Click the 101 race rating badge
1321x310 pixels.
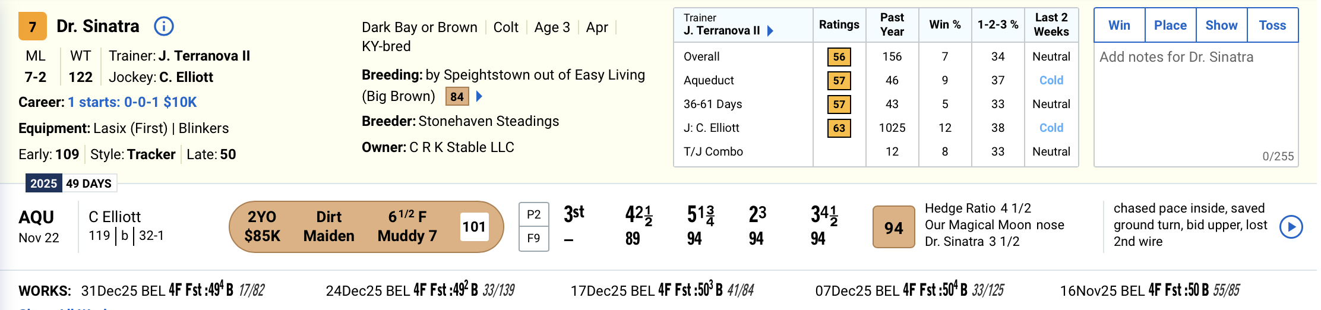(x=474, y=227)
